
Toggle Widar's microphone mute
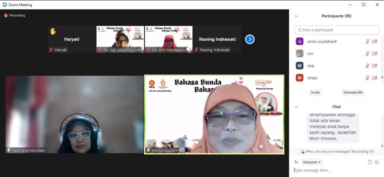click(367, 78)
